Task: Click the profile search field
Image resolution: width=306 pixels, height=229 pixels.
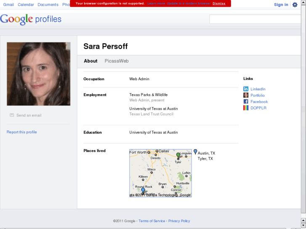Action: coord(255,19)
